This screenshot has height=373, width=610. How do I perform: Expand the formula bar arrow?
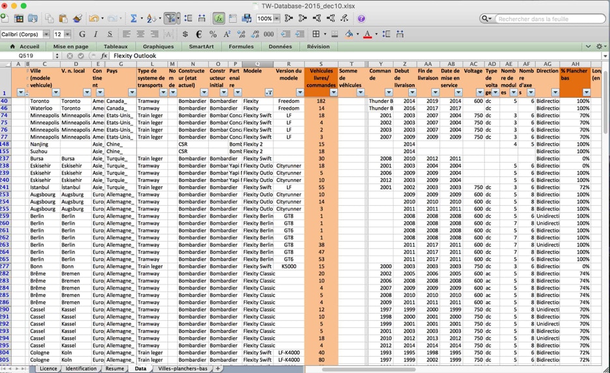coord(605,55)
